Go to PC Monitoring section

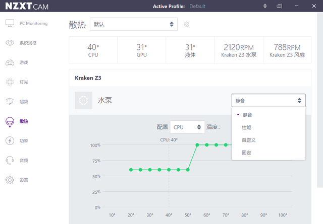34,24
